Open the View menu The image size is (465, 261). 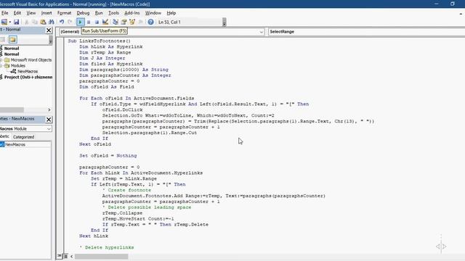(31, 13)
